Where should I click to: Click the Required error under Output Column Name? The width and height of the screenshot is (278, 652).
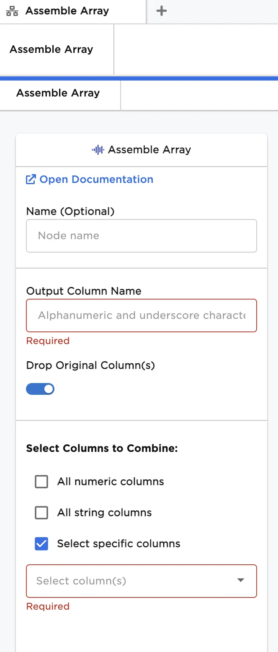[x=48, y=341]
